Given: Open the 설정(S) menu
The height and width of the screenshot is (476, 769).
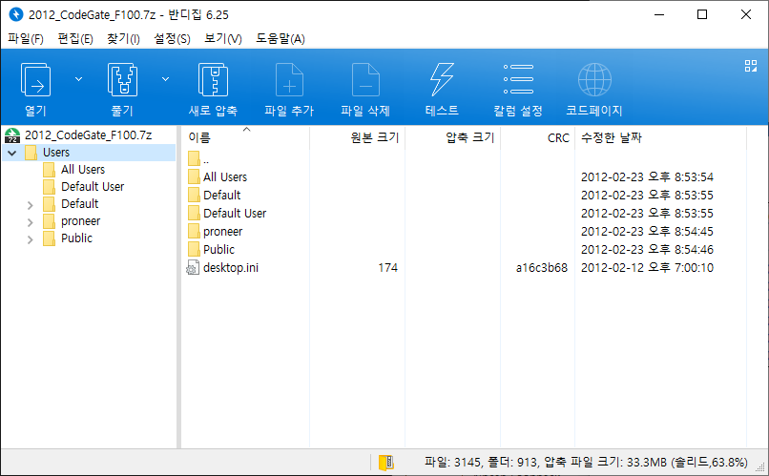Looking at the screenshot, I should 172,39.
